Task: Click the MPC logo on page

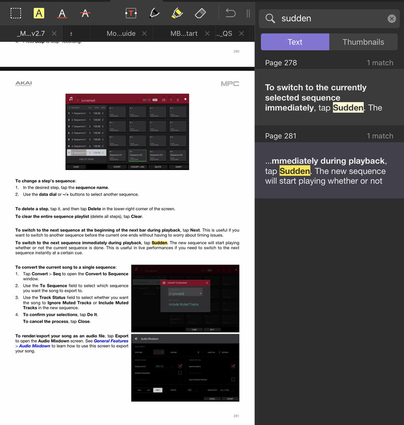Action: pyautogui.click(x=230, y=84)
